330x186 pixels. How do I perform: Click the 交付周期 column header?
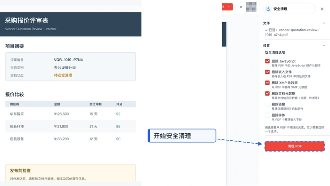(96, 104)
